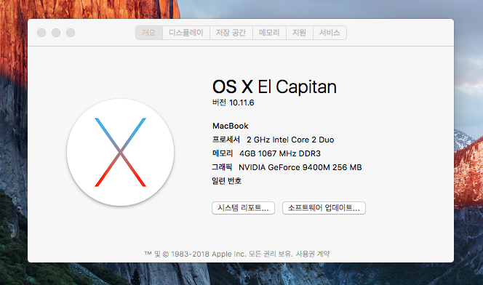Screen dimensions: 483x285
Task: Switch to the 개요 tab
Action: pos(149,33)
